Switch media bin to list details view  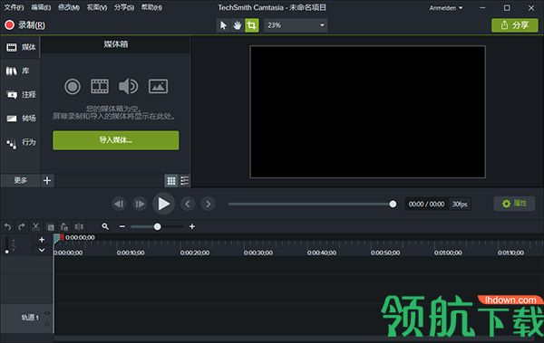tap(185, 180)
